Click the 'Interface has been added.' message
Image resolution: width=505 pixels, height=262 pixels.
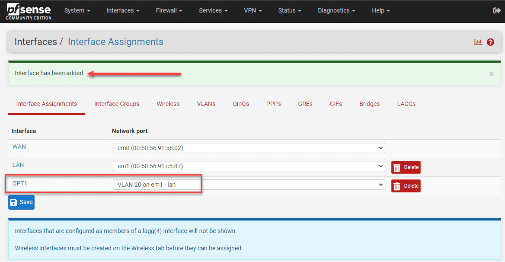[x=50, y=73]
